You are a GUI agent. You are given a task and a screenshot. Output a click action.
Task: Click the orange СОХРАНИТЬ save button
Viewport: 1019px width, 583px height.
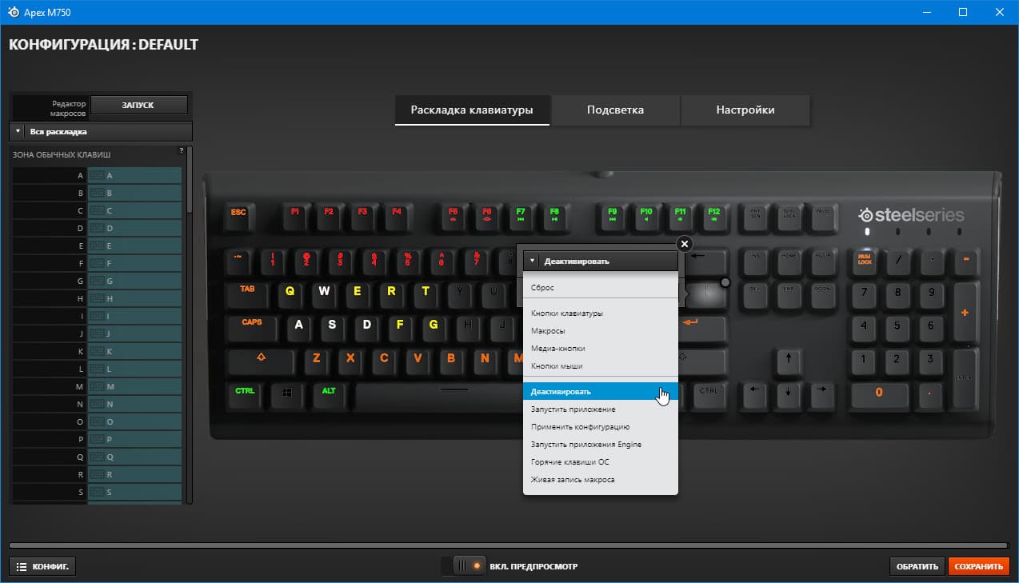coord(978,566)
